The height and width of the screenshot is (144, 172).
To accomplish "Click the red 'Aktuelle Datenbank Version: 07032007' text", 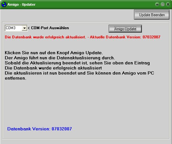I will click(x=125, y=37).
